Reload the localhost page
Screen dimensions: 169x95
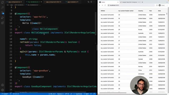[x=105, y=5]
